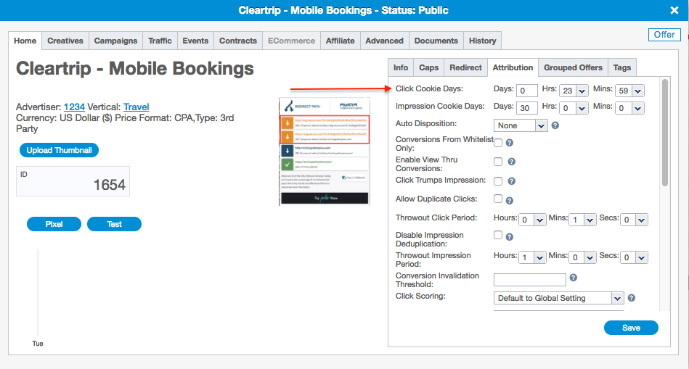The height and width of the screenshot is (369, 689).
Task: Toggle Disable Impression Deduplication checkbox
Action: pos(498,235)
